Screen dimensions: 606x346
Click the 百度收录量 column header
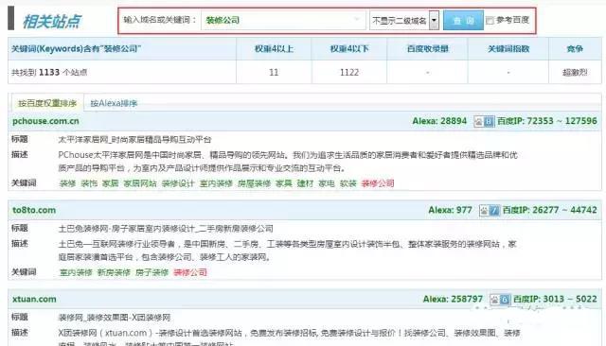pos(427,49)
